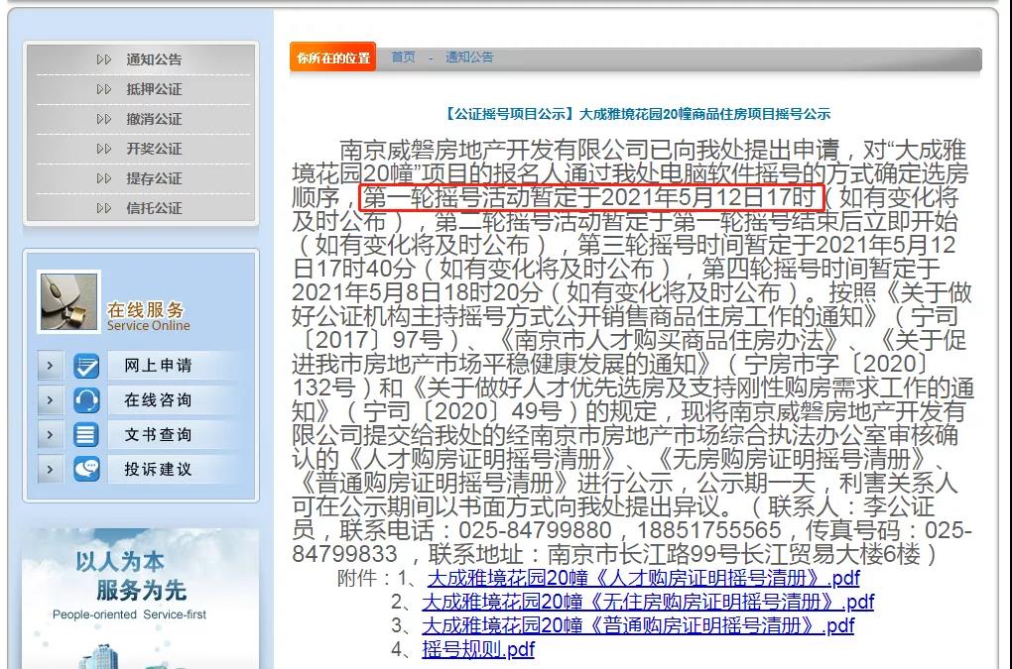Viewport: 1012px width, 669px height.
Task: Open the 撤消公证 sidebar menu item
Action: point(154,119)
